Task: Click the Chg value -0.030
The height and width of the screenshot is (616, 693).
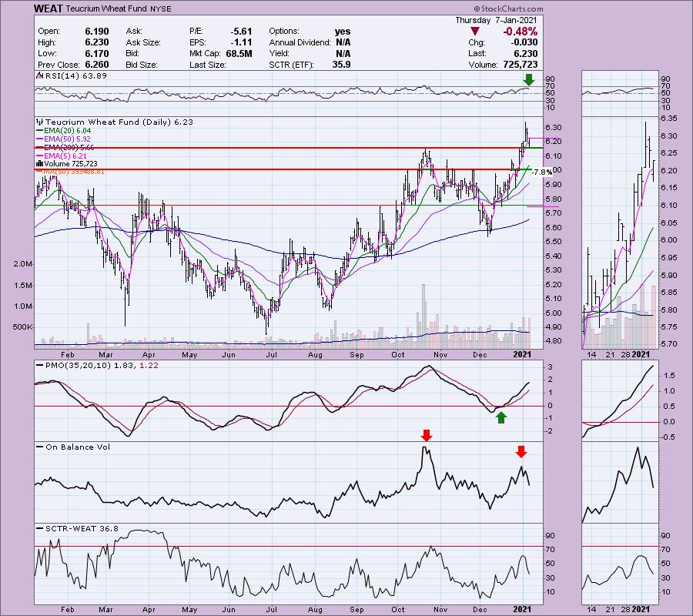Action: (524, 42)
